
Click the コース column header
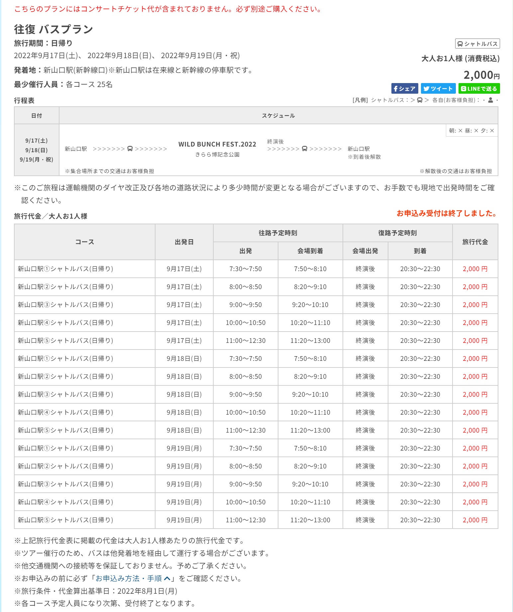85,242
